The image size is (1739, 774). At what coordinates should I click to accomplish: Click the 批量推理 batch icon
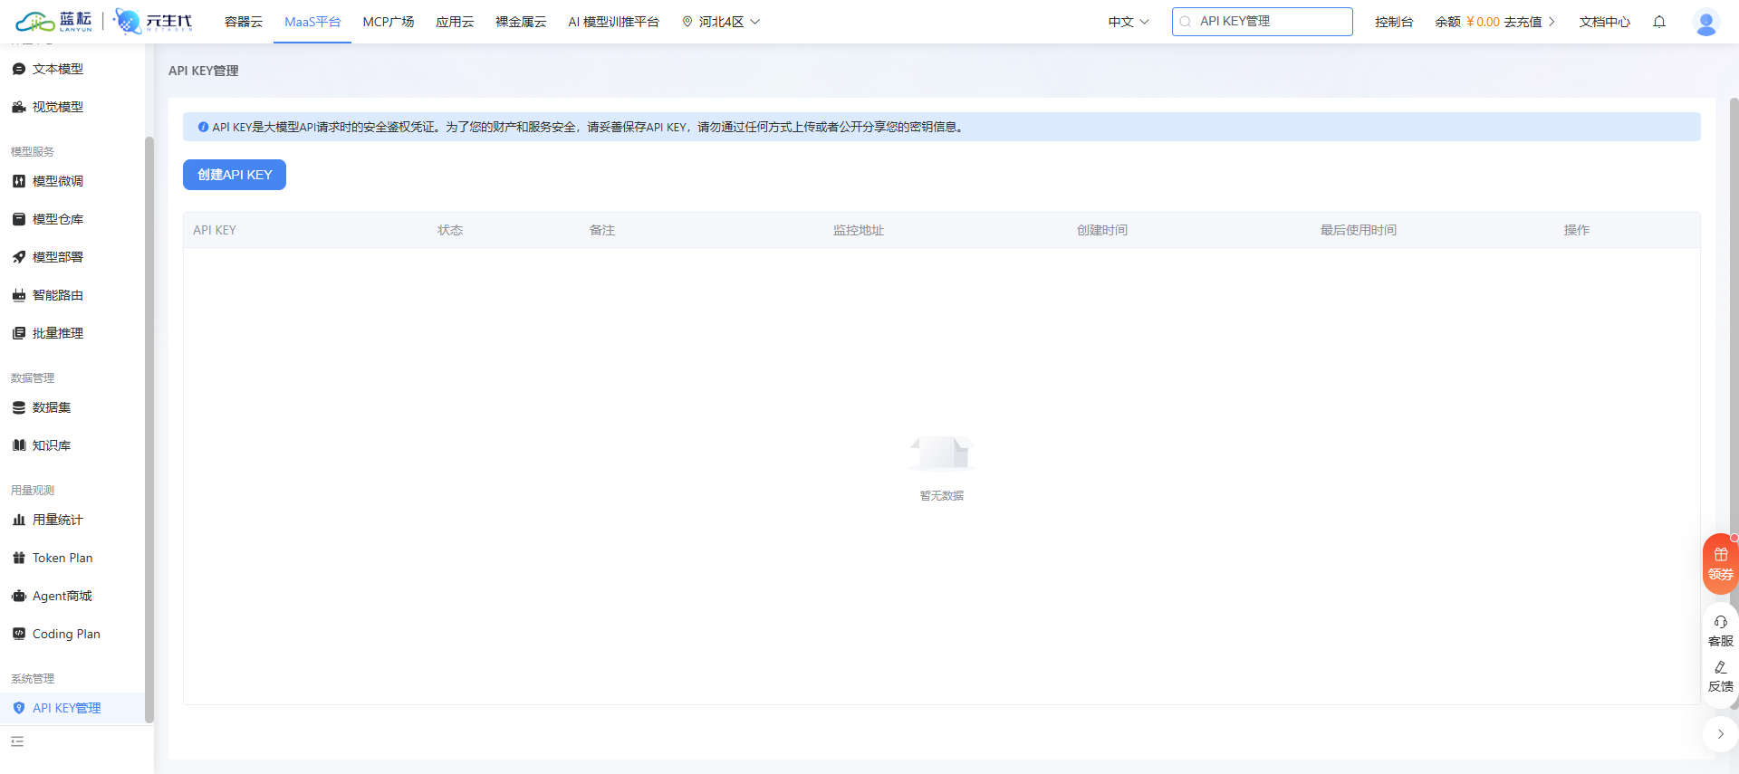click(19, 333)
